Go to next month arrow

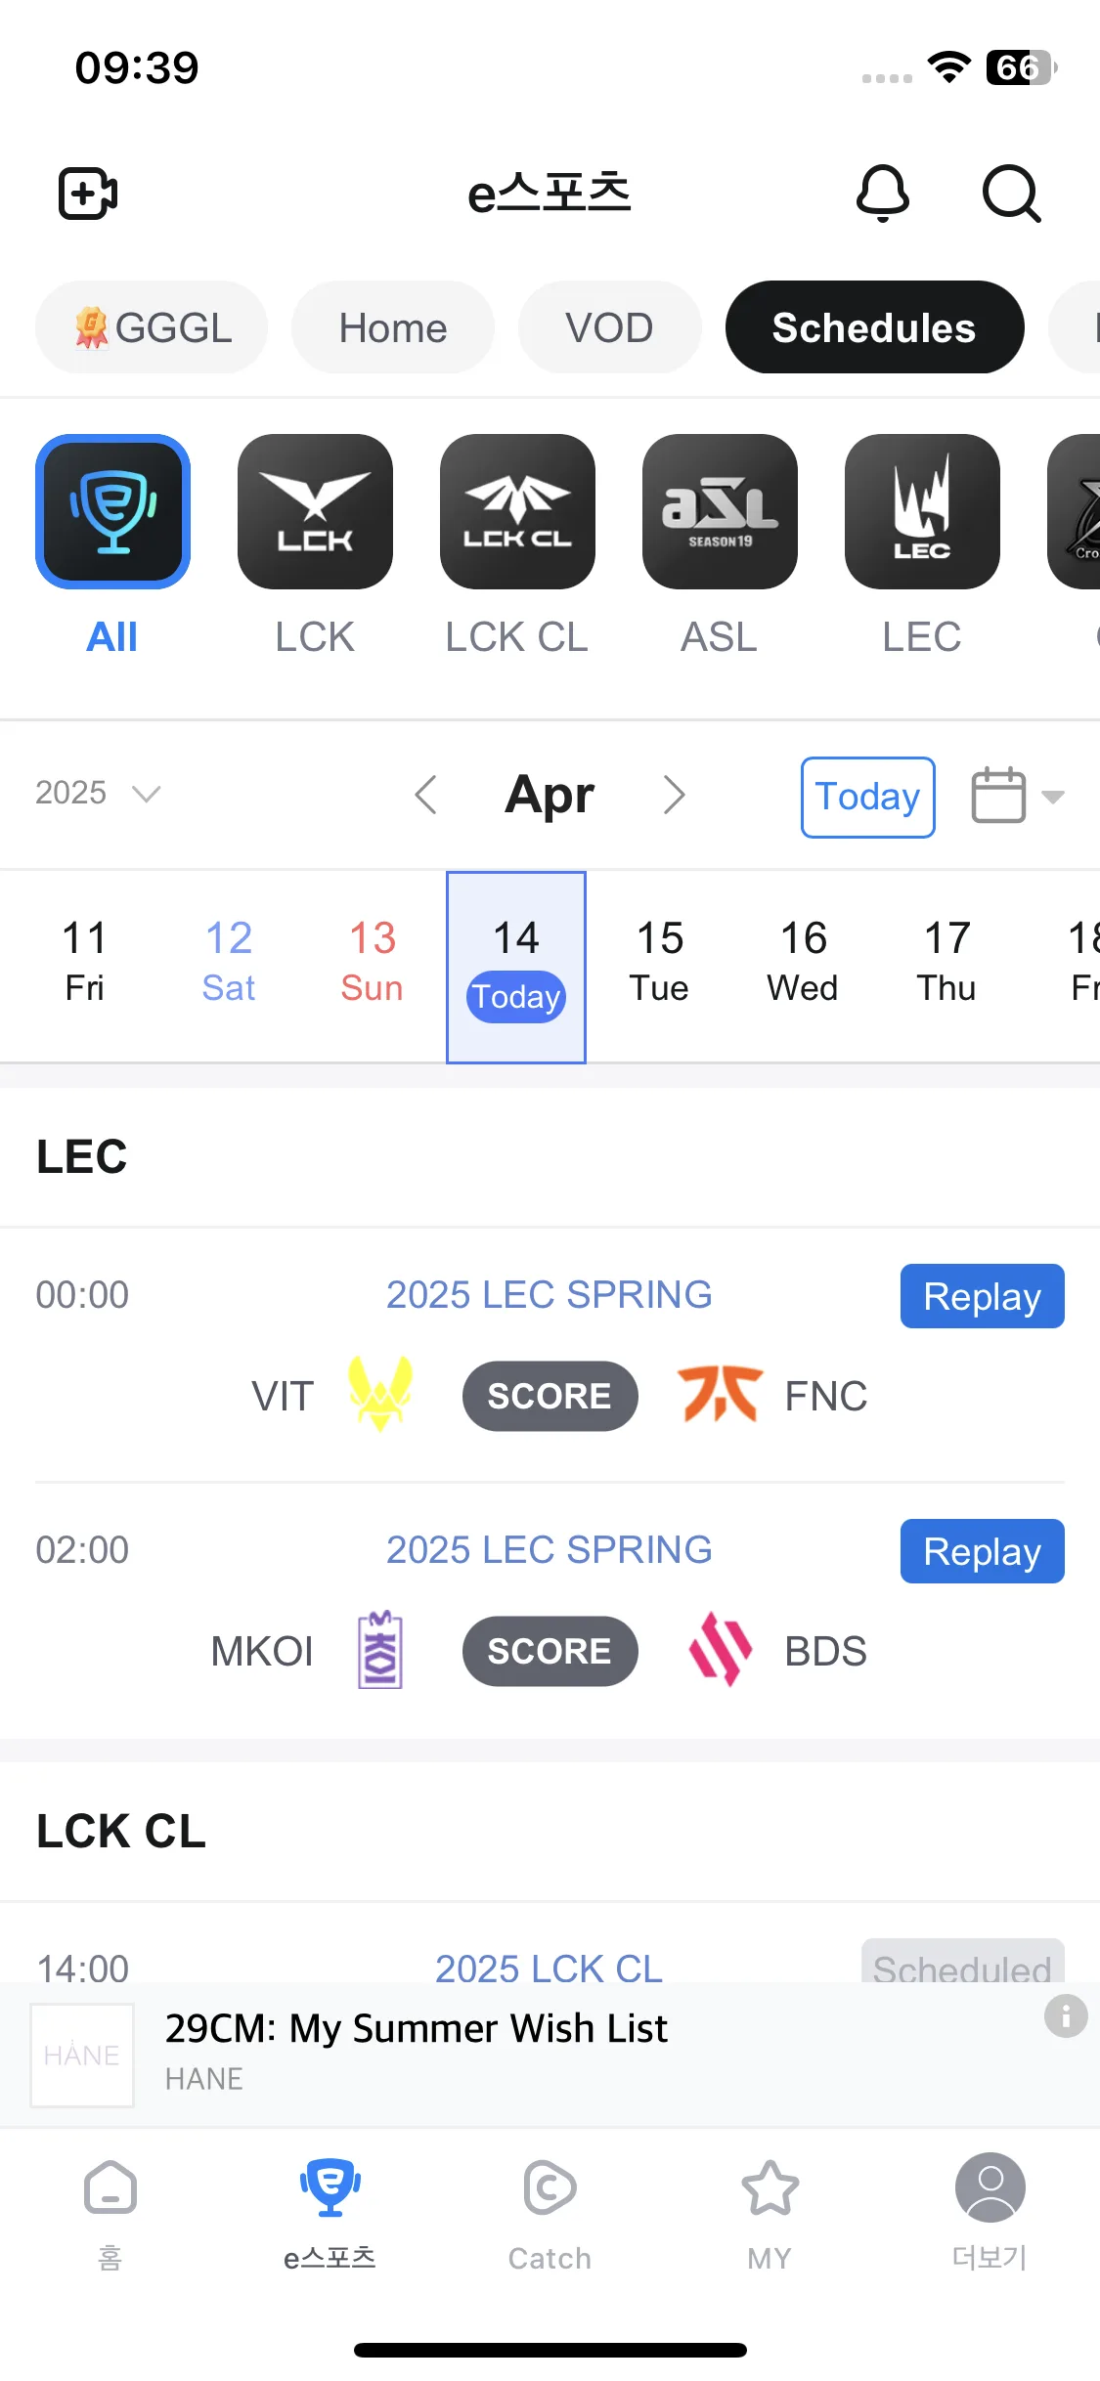(674, 795)
